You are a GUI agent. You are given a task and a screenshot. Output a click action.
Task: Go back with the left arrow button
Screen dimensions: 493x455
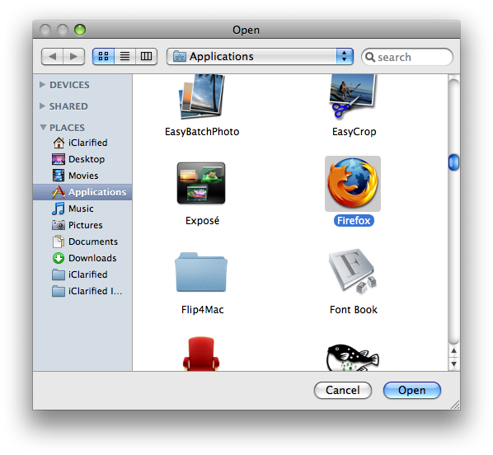53,57
